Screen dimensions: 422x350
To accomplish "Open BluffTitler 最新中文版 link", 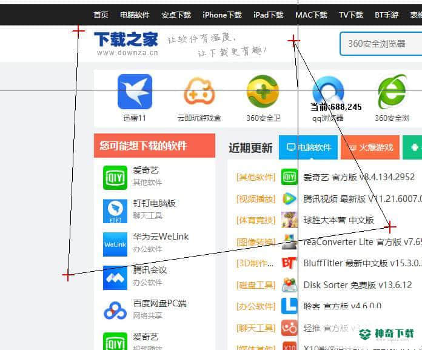I will pyautogui.click(x=363, y=263).
